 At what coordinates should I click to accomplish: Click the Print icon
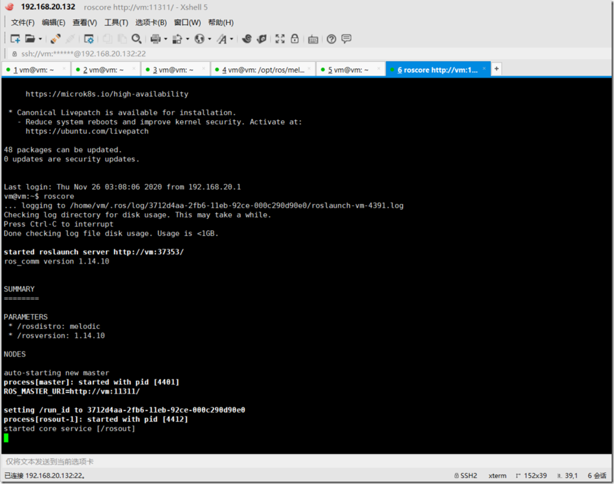click(x=156, y=39)
